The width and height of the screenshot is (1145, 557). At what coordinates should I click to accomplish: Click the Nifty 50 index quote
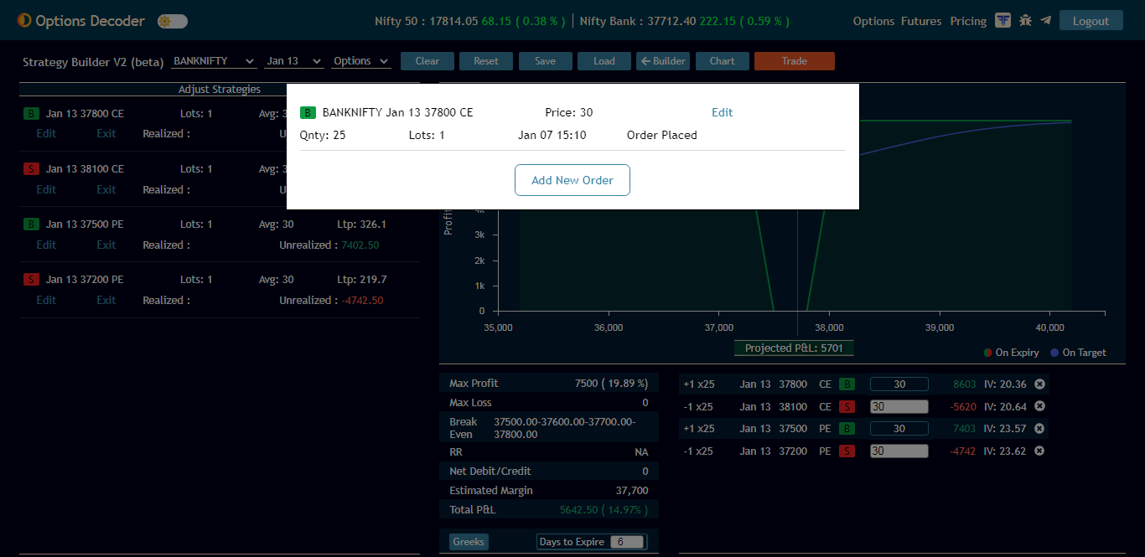point(470,21)
